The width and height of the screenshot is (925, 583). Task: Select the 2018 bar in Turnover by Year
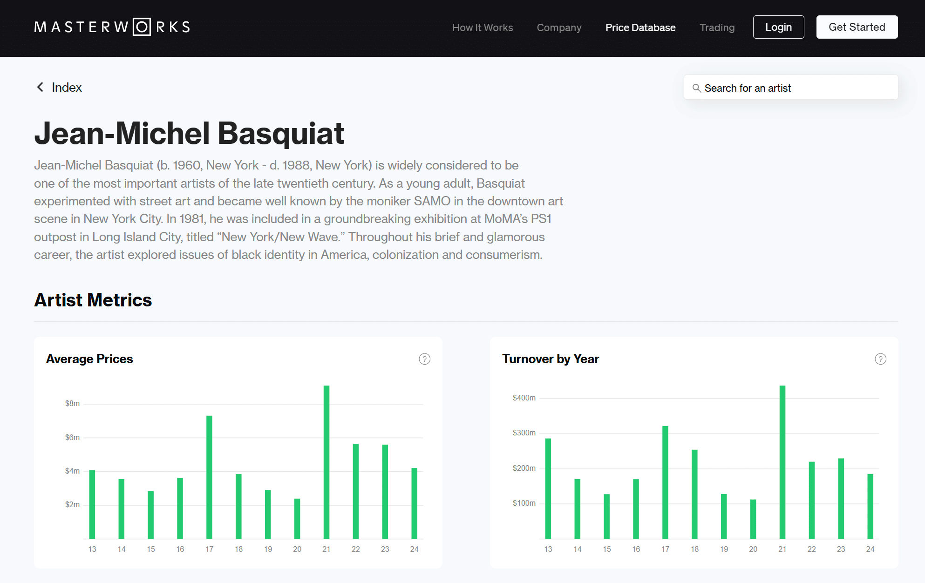click(694, 494)
